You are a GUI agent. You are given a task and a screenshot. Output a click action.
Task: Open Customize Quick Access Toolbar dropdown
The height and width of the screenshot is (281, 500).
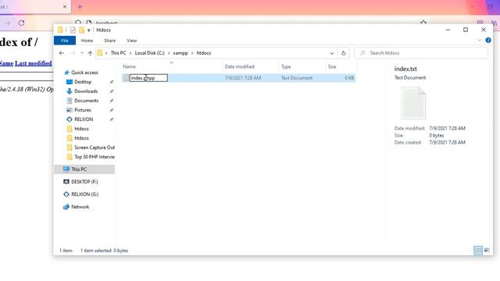pyautogui.click(x=88, y=30)
